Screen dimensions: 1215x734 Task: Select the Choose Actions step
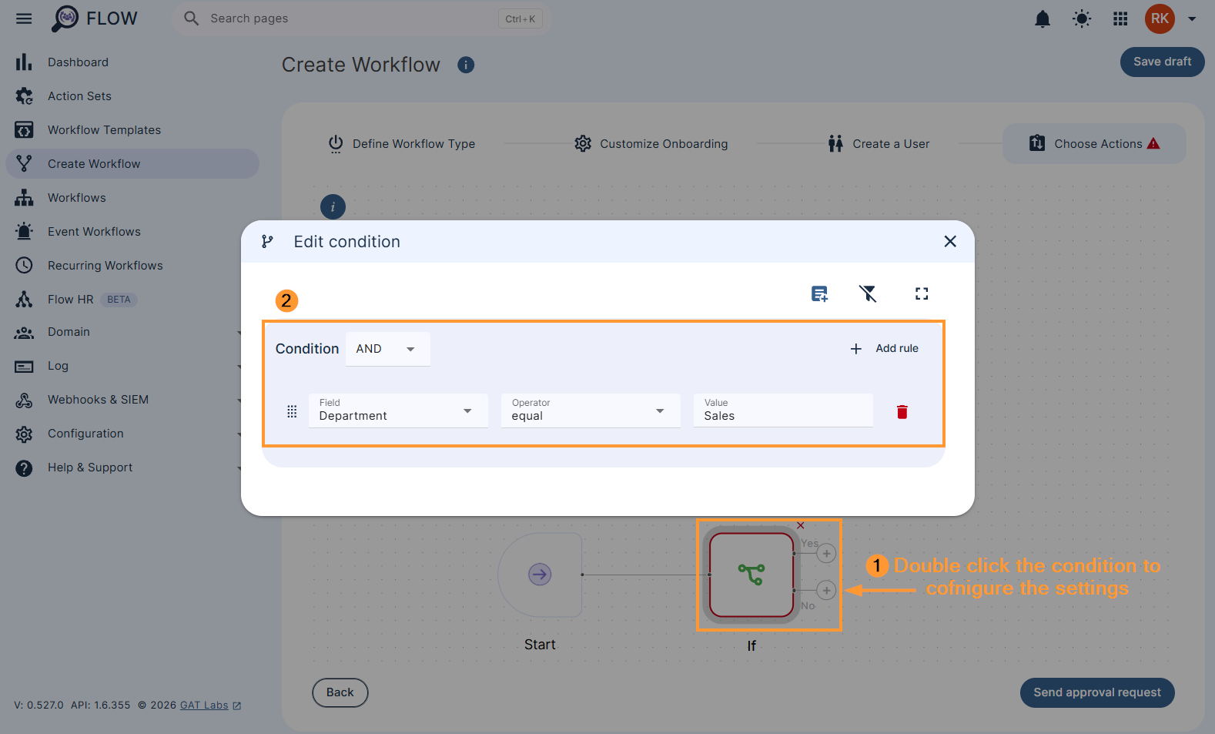(x=1094, y=144)
